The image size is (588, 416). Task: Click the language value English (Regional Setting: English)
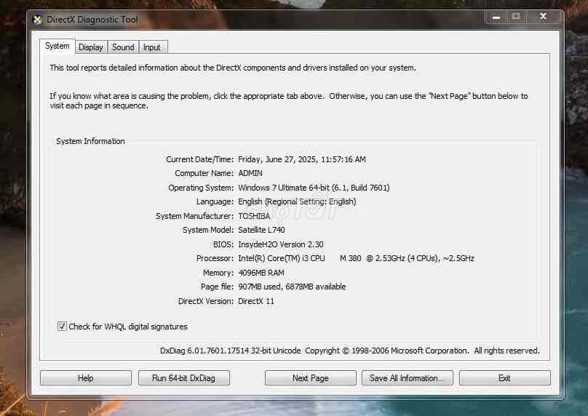click(x=297, y=201)
